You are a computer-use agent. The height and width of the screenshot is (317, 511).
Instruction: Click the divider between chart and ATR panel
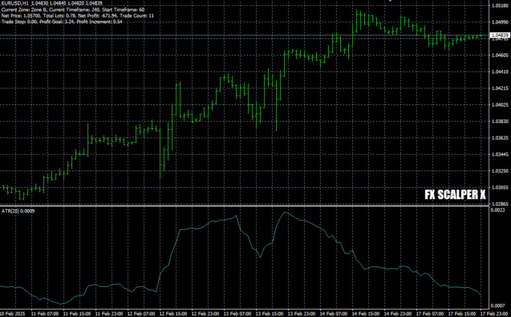[x=241, y=206]
